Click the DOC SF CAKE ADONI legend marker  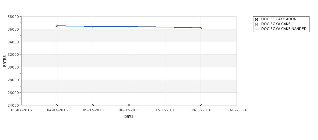coord(257,20)
